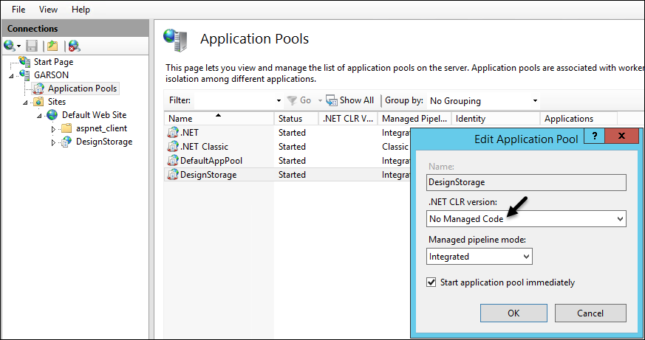Open the Managed pipeline mode dropdown
The height and width of the screenshot is (340, 645).
pyautogui.click(x=480, y=256)
